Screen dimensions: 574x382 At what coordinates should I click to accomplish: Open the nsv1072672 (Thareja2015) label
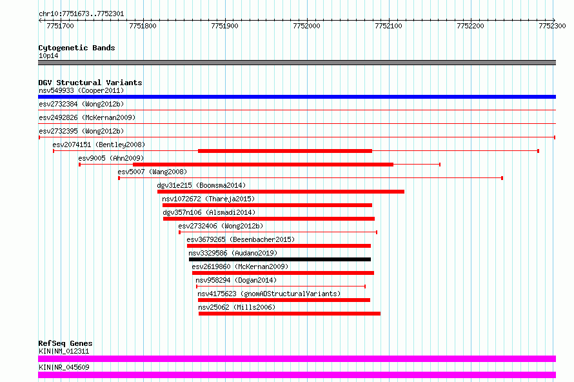coord(208,199)
